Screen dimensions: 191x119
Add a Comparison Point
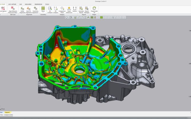pos(62,10)
